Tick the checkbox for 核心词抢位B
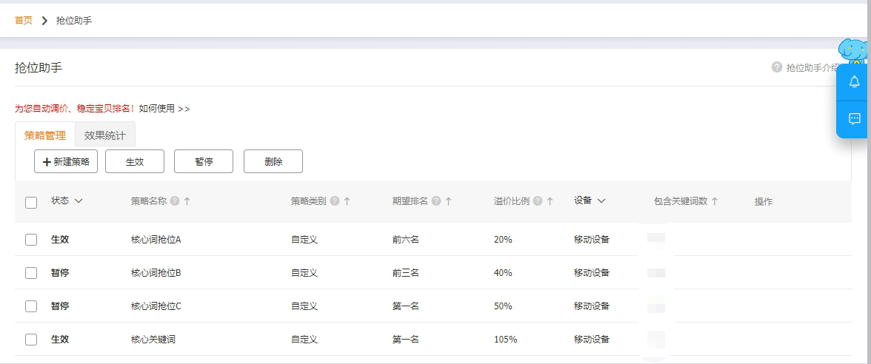Screen dimensions: 871x364 (x=31, y=273)
